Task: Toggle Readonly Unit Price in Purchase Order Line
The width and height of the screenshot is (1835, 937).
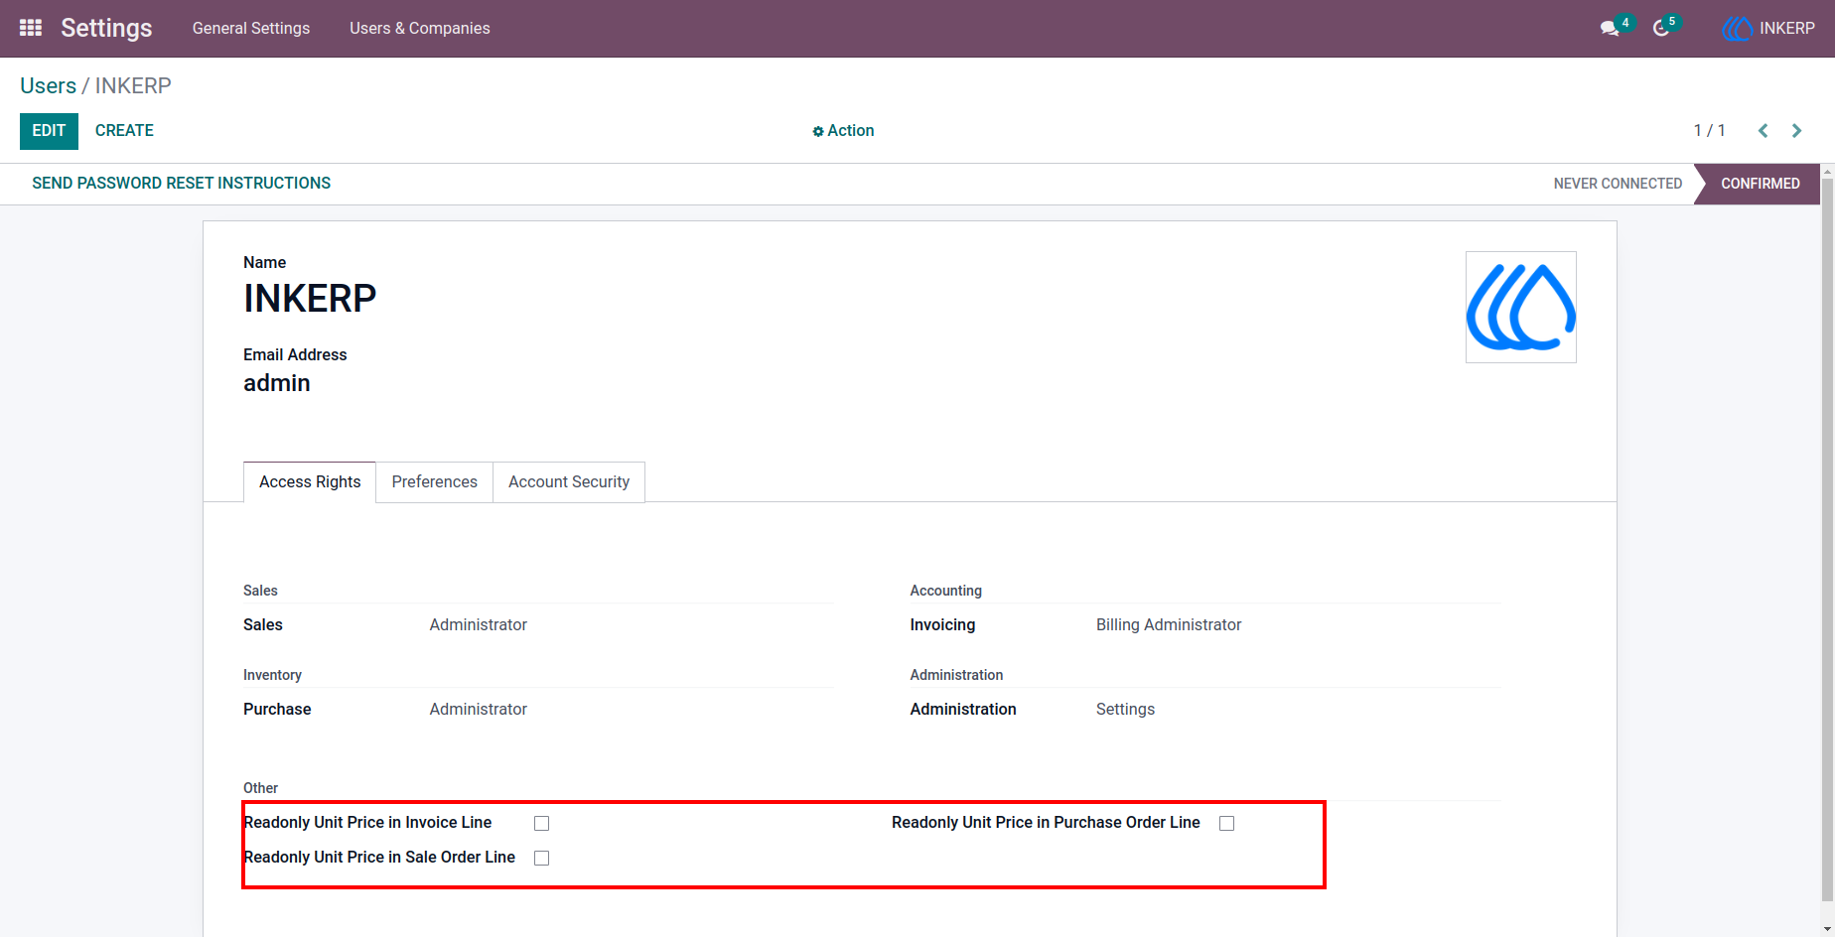Action: pyautogui.click(x=1226, y=823)
